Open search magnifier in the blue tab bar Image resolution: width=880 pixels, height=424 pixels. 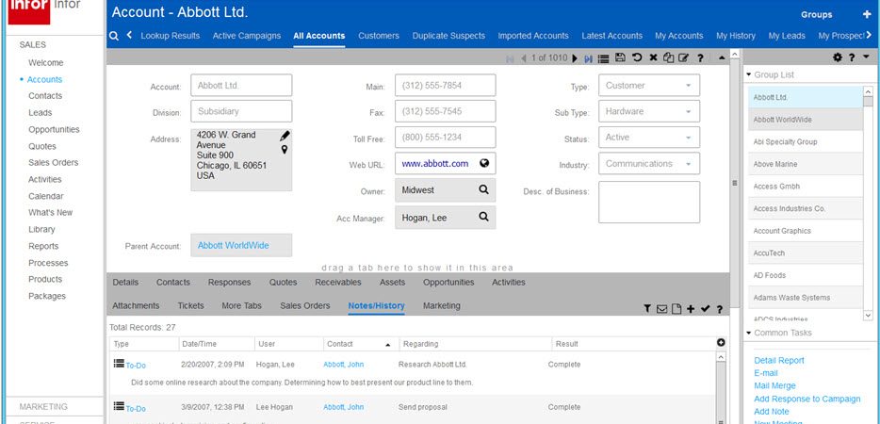point(114,36)
